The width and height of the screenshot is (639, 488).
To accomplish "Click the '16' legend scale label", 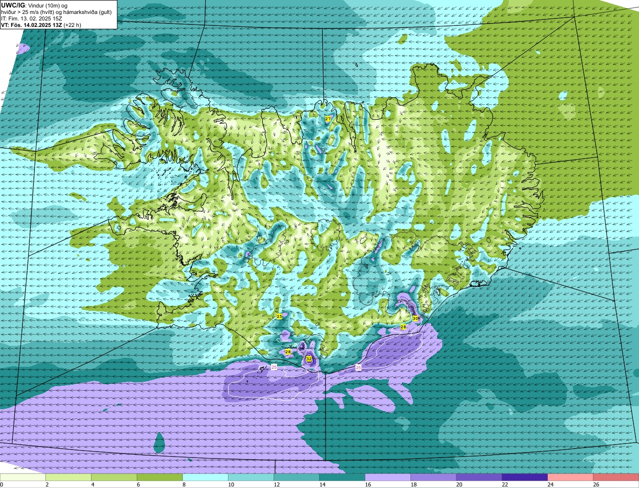I will pyautogui.click(x=367, y=485).
